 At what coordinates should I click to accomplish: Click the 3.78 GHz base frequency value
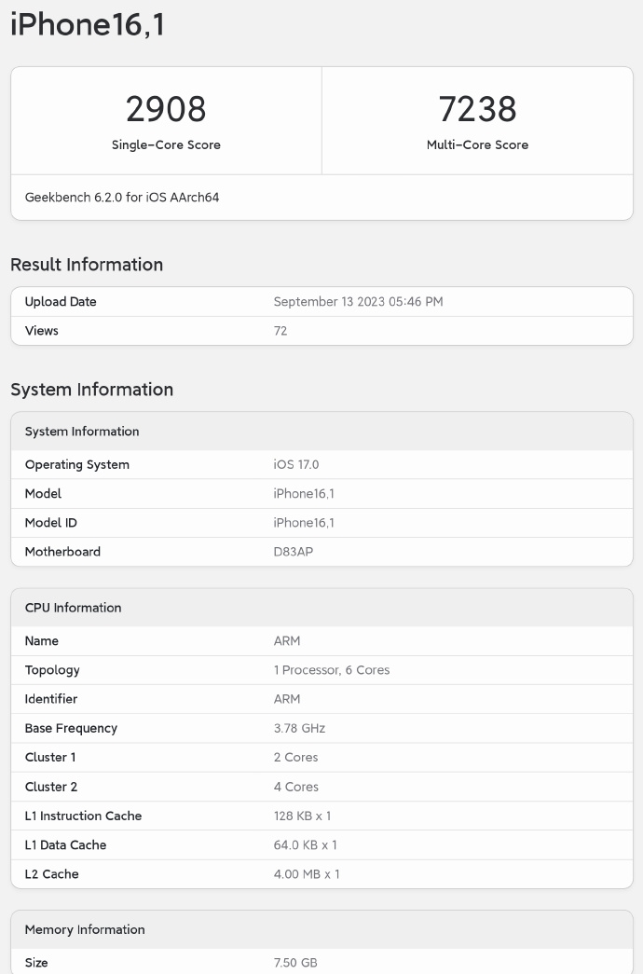(x=299, y=729)
